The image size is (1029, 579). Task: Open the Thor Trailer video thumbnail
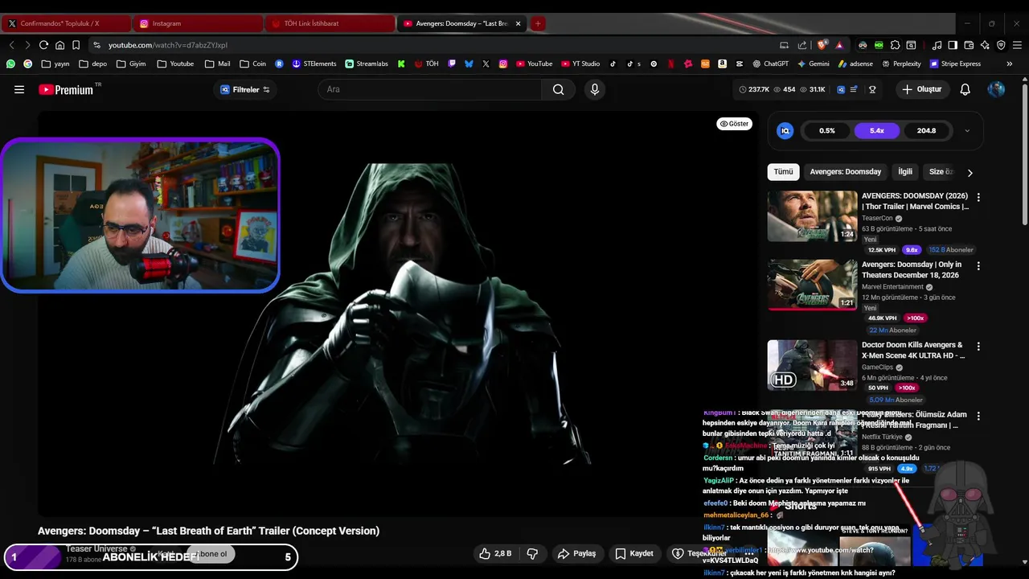click(x=812, y=216)
